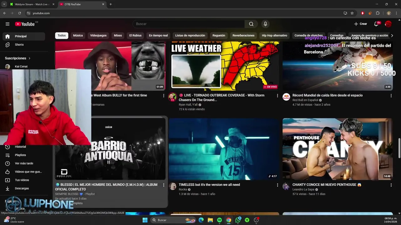Play the tornado LIVE WEATHER thumbnail

(224, 66)
